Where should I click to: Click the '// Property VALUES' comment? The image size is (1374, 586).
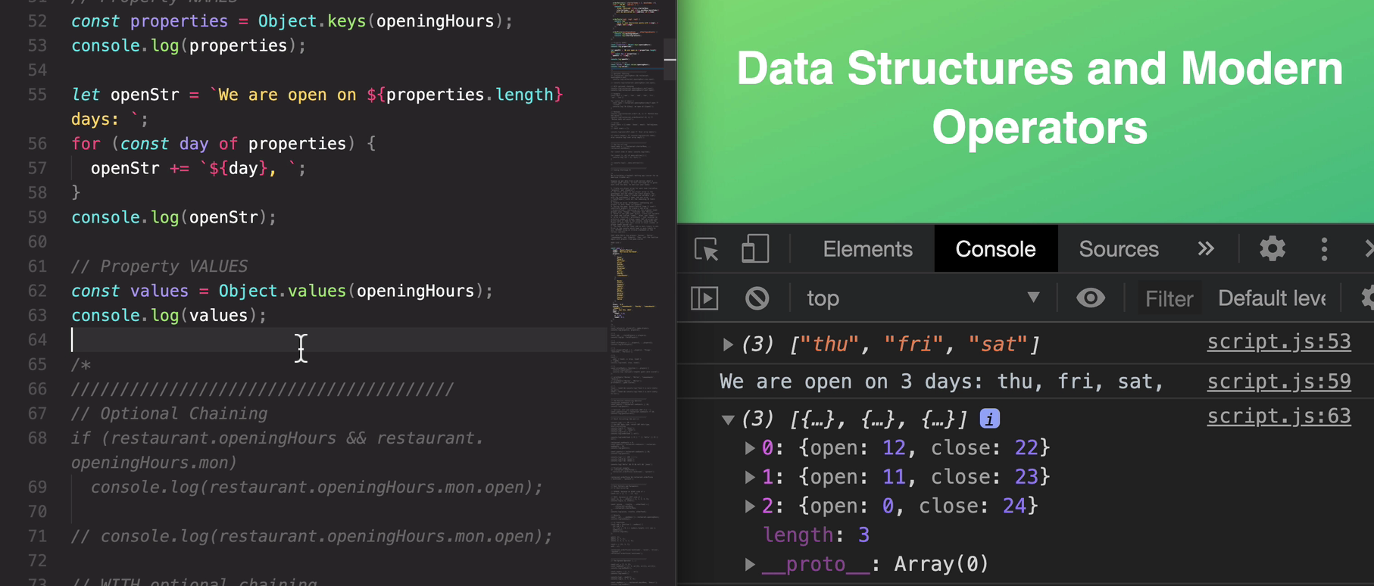pos(159,267)
